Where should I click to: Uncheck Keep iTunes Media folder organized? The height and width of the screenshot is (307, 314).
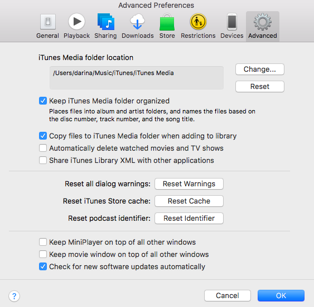coord(43,101)
